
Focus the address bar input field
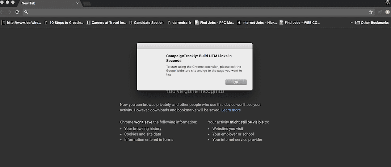tap(198, 12)
